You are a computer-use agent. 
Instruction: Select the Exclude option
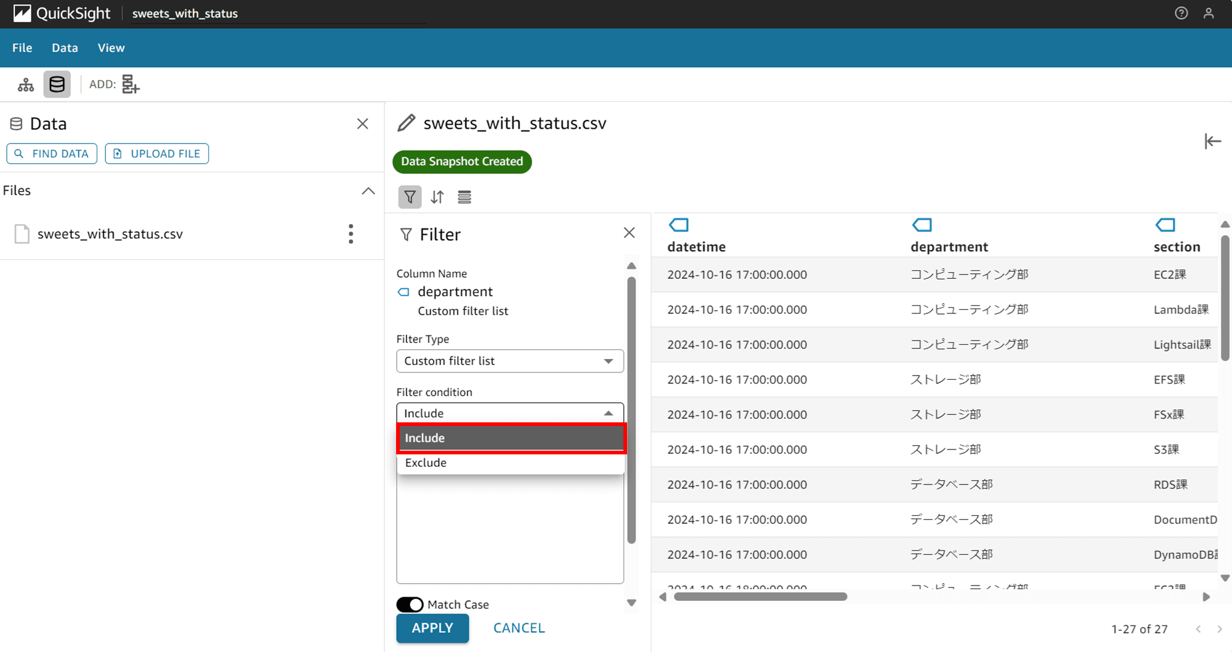(511, 463)
